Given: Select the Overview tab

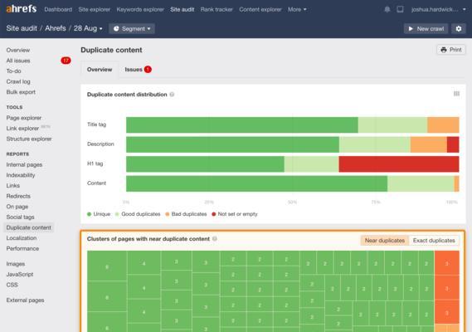Looking at the screenshot, I should [100, 69].
